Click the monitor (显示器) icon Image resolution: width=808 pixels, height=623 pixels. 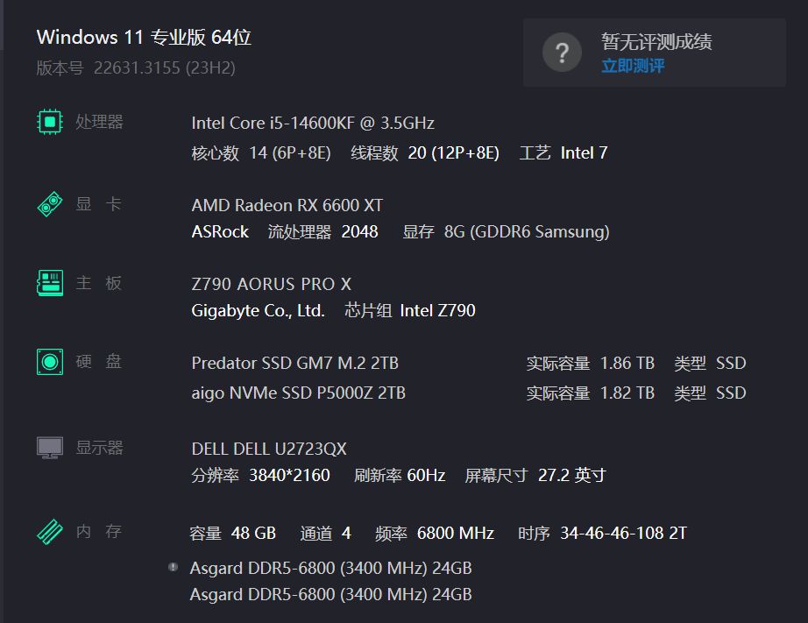(50, 448)
